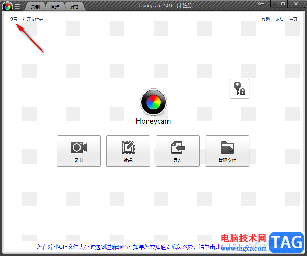Screen dimensions: 307x256
Task: Close the Honeycam window
Action: tap(296, 4)
